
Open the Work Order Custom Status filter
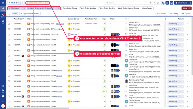(x=128, y=8)
